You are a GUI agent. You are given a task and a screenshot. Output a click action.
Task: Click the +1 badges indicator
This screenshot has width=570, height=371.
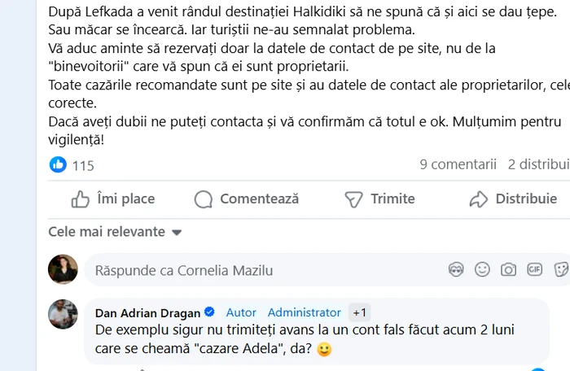[360, 312]
